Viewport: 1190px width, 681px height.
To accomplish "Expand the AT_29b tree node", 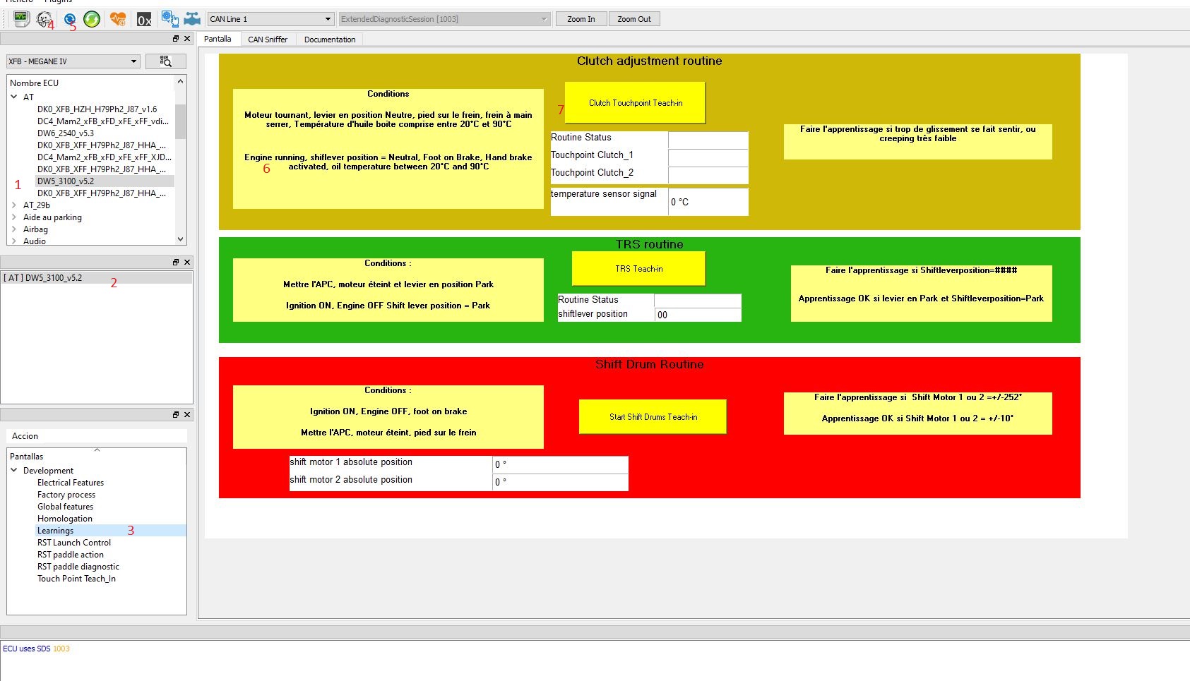I will coord(14,205).
